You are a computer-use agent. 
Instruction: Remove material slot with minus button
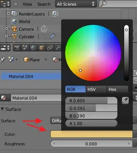(x=135, y=81)
